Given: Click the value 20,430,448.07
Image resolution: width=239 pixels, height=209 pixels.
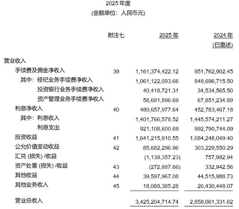Looking at the screenshot, I should pyautogui.click(x=215, y=186).
